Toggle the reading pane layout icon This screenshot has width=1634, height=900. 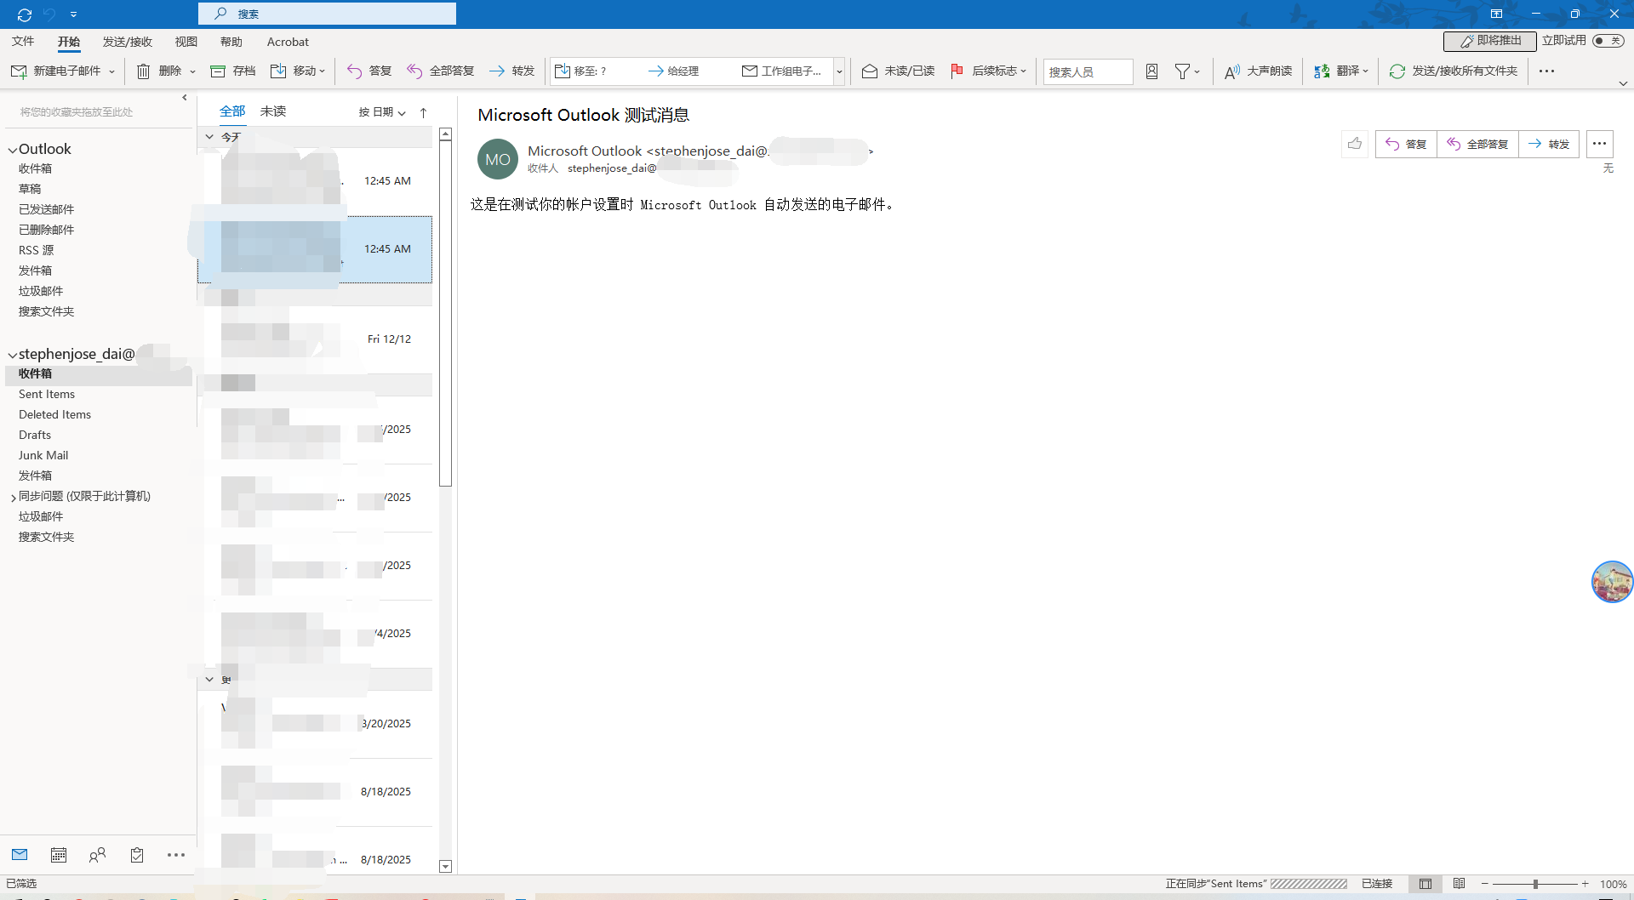(x=1426, y=884)
